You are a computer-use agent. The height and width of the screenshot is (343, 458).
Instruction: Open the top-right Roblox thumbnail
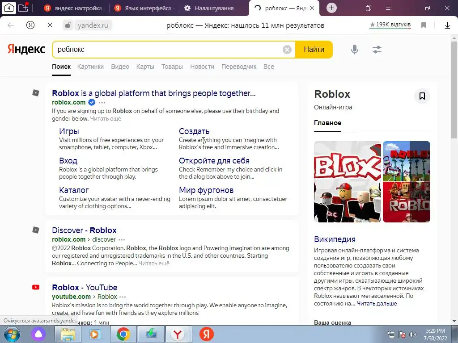coord(406,161)
